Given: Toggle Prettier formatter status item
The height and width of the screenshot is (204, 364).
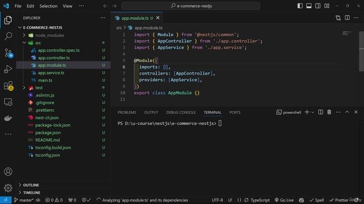Looking at the screenshot, I should 339,200.
